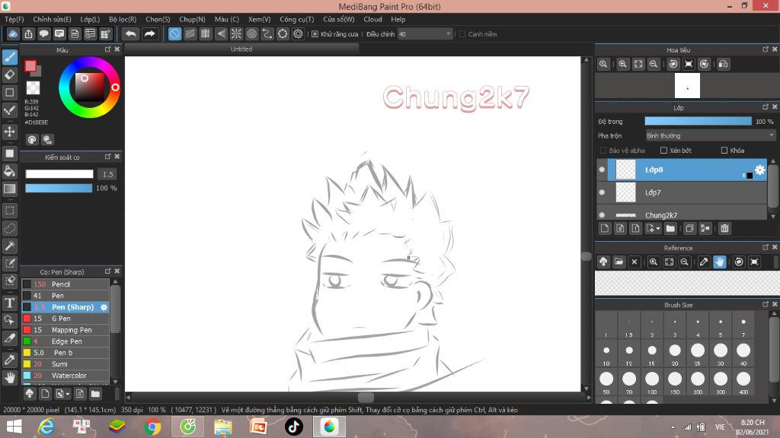This screenshot has width=780, height=438.
Task: Switch to the Untitled canvas tab
Action: pos(241,49)
